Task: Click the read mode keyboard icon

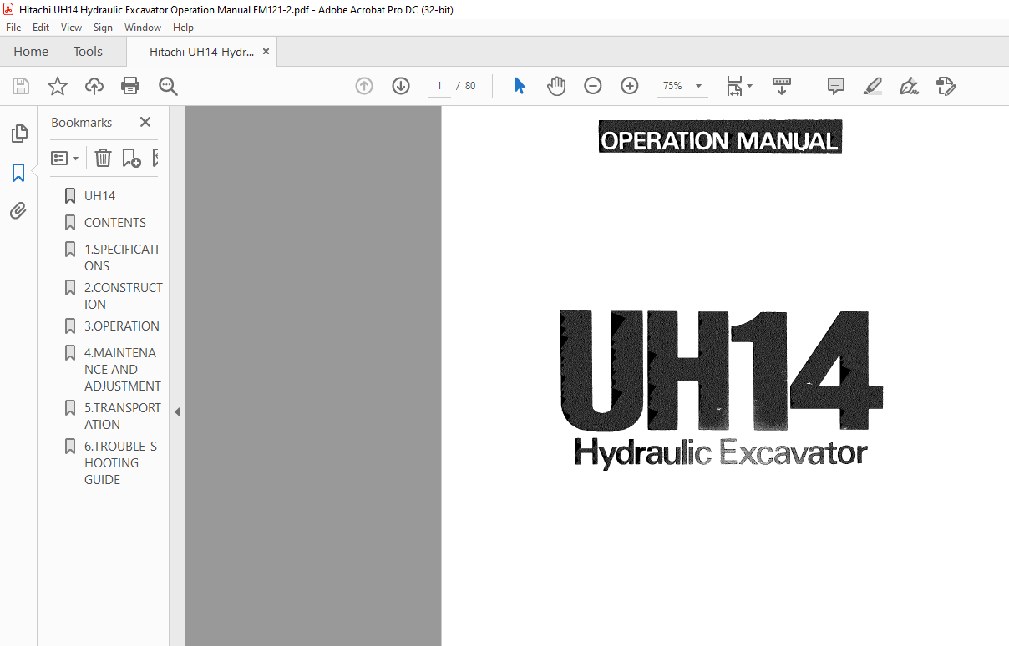Action: 782,86
